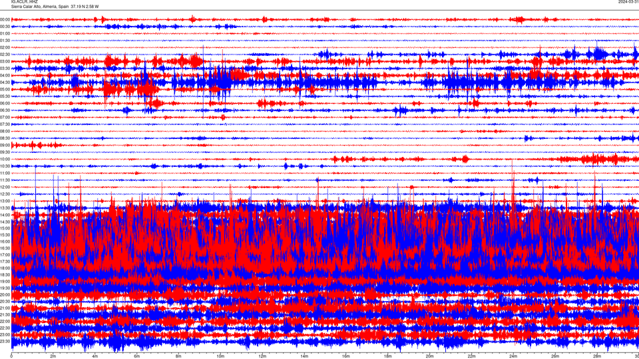Image resolution: width=639 pixels, height=359 pixels.
Task: Click the 04:30 row label
Action: pos(5,82)
